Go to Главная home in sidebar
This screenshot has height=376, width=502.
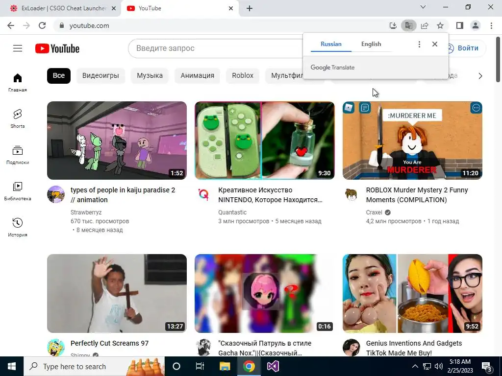pos(18,82)
